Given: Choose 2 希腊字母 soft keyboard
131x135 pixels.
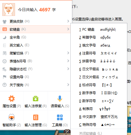Looking at the screenshot, I should (99, 37).
